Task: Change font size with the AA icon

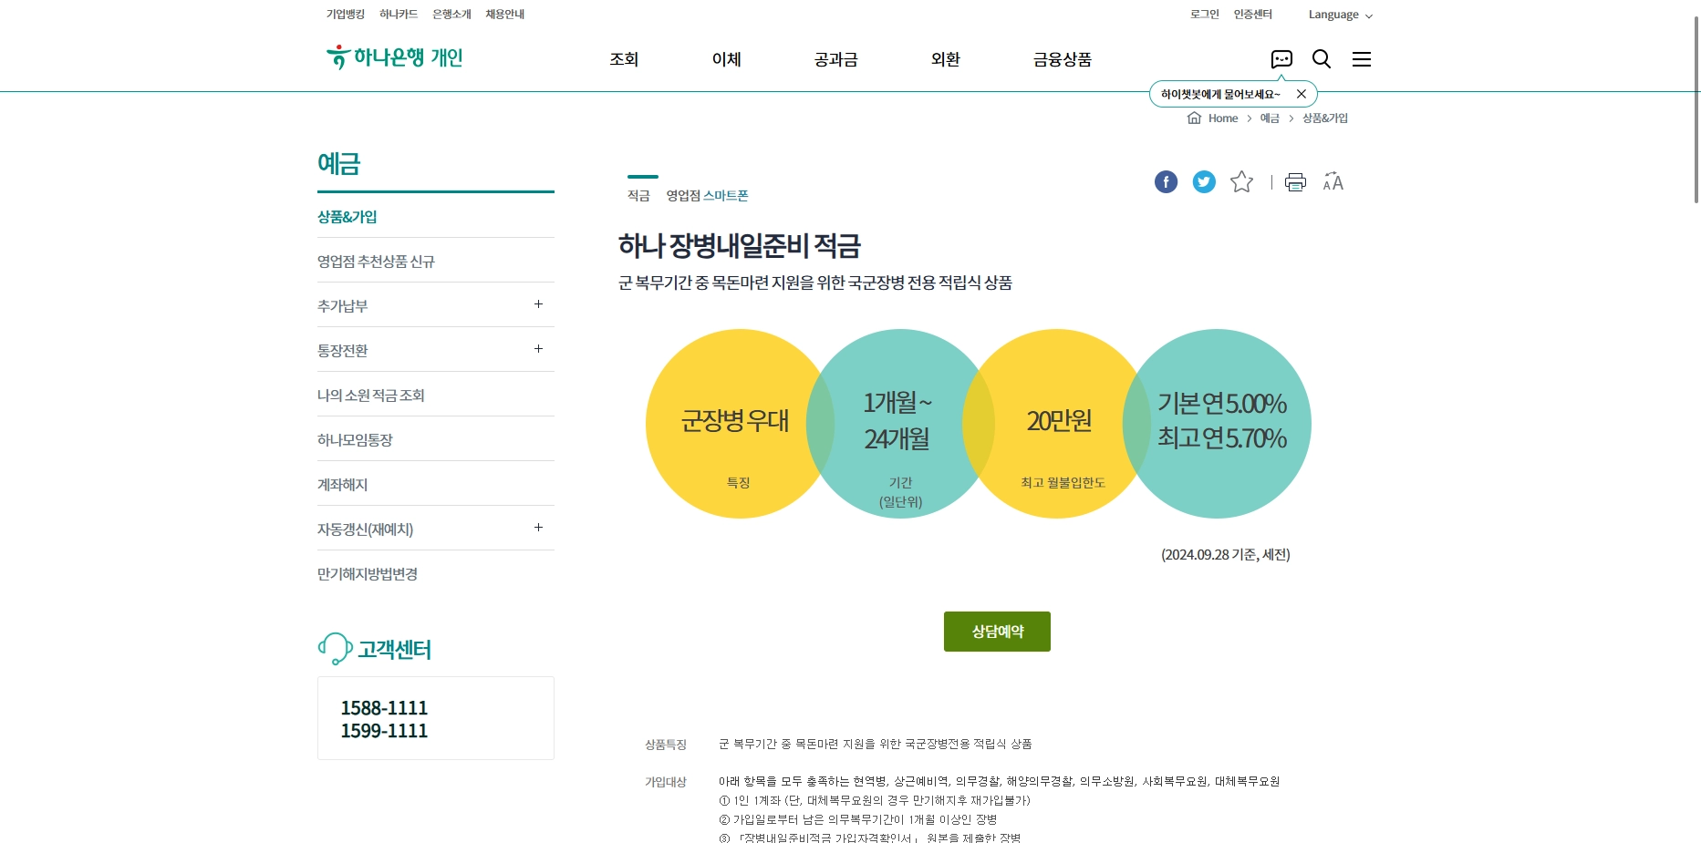Action: click(x=1333, y=182)
